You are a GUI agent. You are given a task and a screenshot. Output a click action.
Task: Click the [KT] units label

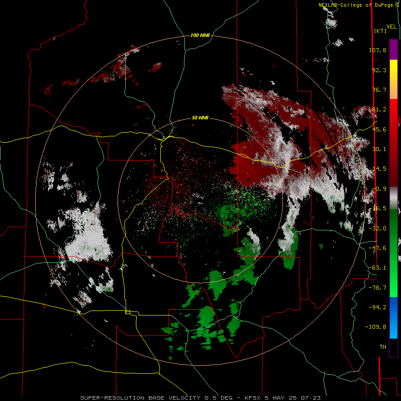380,31
